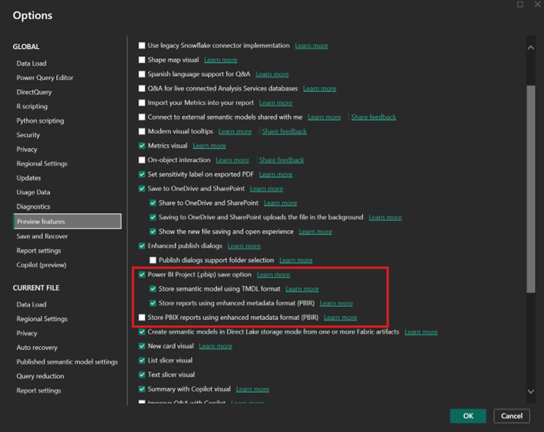Screen dimensions: 544x432
Task: Enable the Shape map visual checkbox
Action: pos(142,60)
